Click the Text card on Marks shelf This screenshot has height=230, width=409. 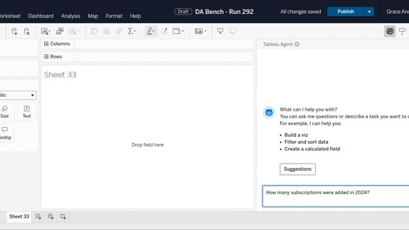[x=27, y=112]
